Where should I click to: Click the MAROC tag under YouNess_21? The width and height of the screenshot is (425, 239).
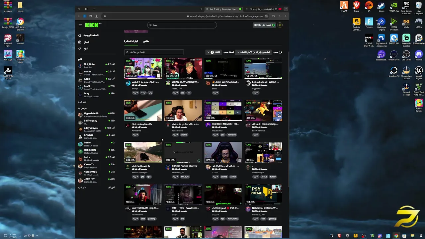click(185, 177)
